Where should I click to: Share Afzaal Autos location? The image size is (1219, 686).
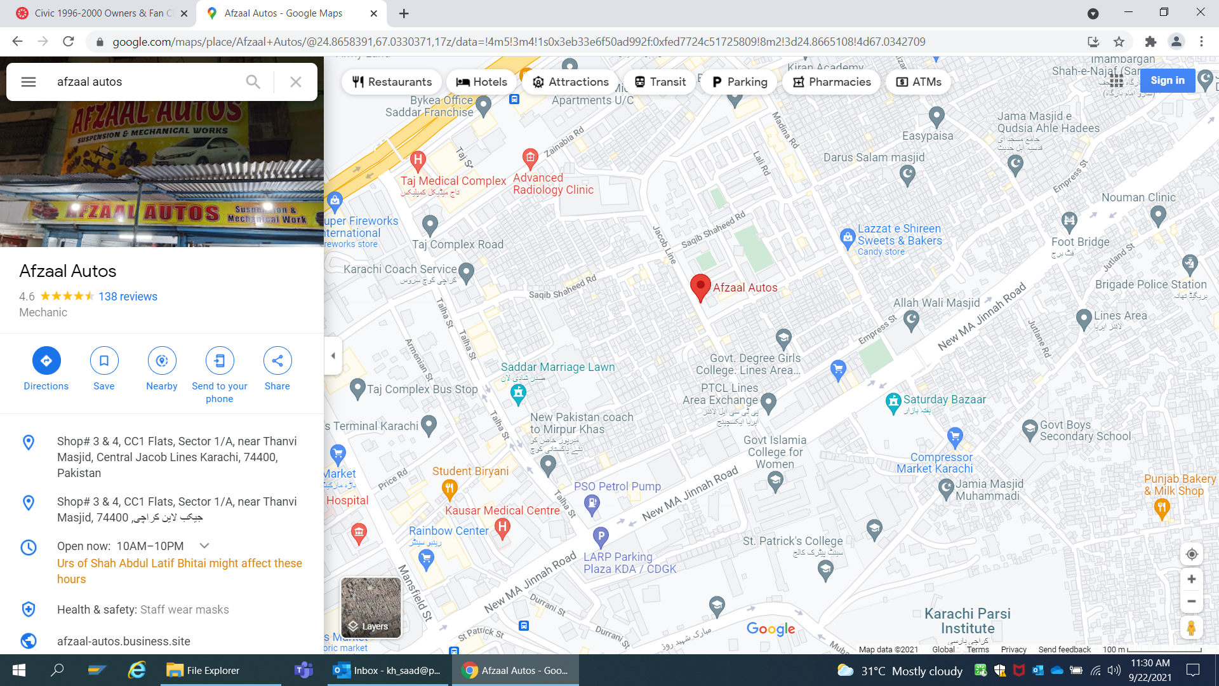[x=277, y=369]
